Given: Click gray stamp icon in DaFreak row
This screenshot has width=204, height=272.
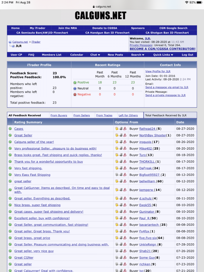Looking at the screenshot, I should pos(121,168).
